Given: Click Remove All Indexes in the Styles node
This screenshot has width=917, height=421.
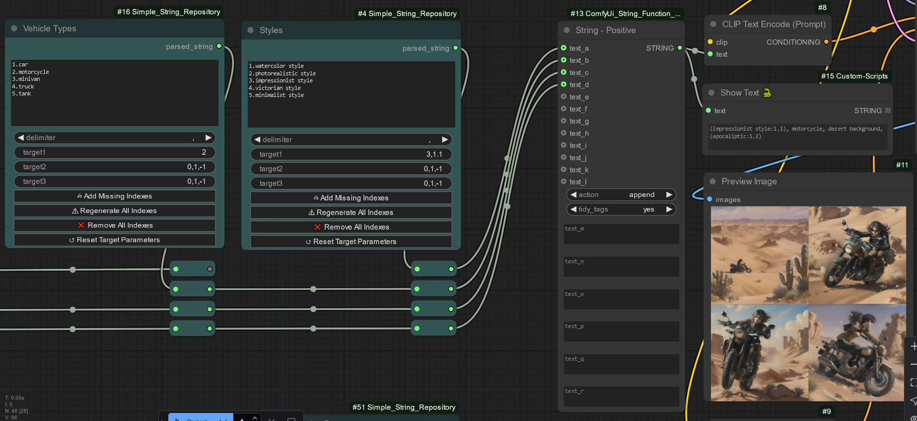Looking at the screenshot, I should coord(351,227).
